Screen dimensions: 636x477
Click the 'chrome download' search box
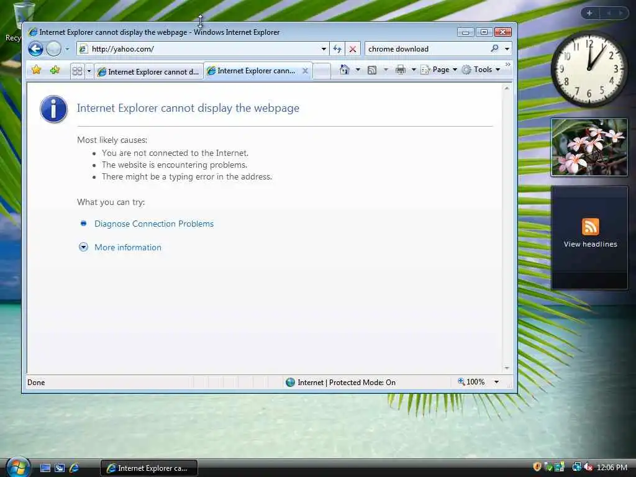point(426,49)
